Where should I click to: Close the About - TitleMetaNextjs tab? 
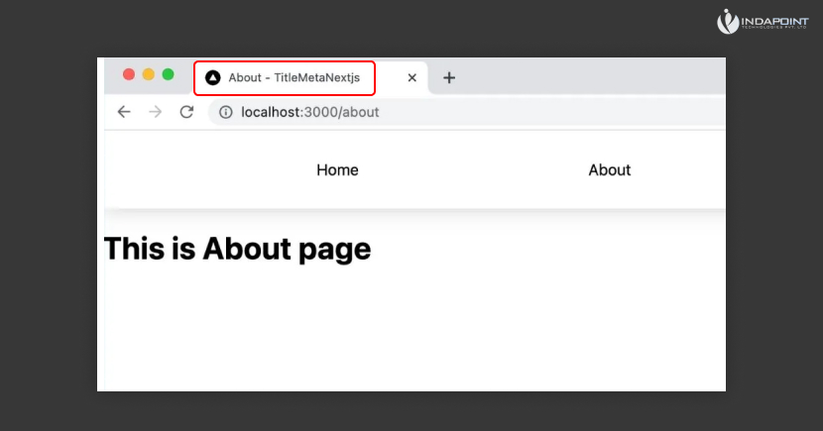tap(411, 77)
